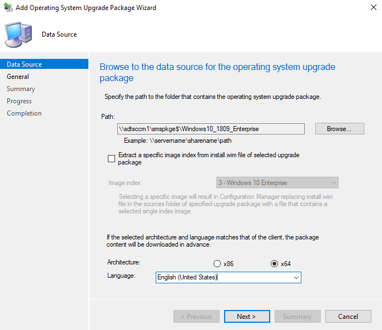Image resolution: width=382 pixels, height=330 pixels.
Task: Click the < Previous button
Action: pos(196,316)
